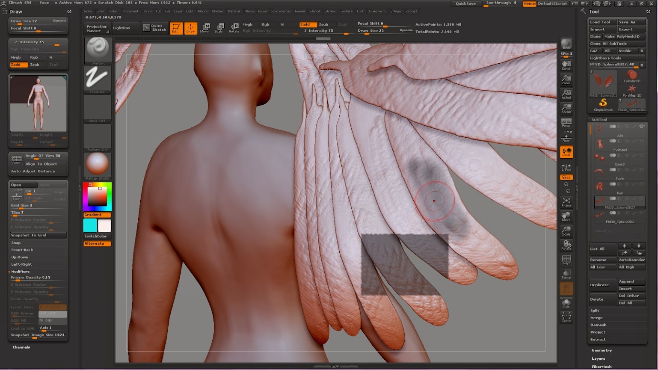Open the Alpha Off slot
This screenshot has width=658, height=370.
(98, 109)
